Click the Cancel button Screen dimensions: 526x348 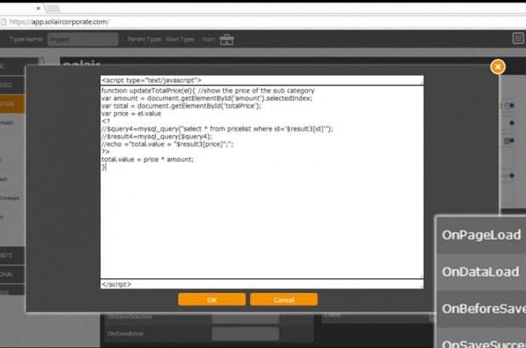pos(283,300)
